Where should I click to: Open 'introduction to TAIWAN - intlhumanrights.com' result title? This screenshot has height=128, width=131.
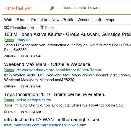52,120
